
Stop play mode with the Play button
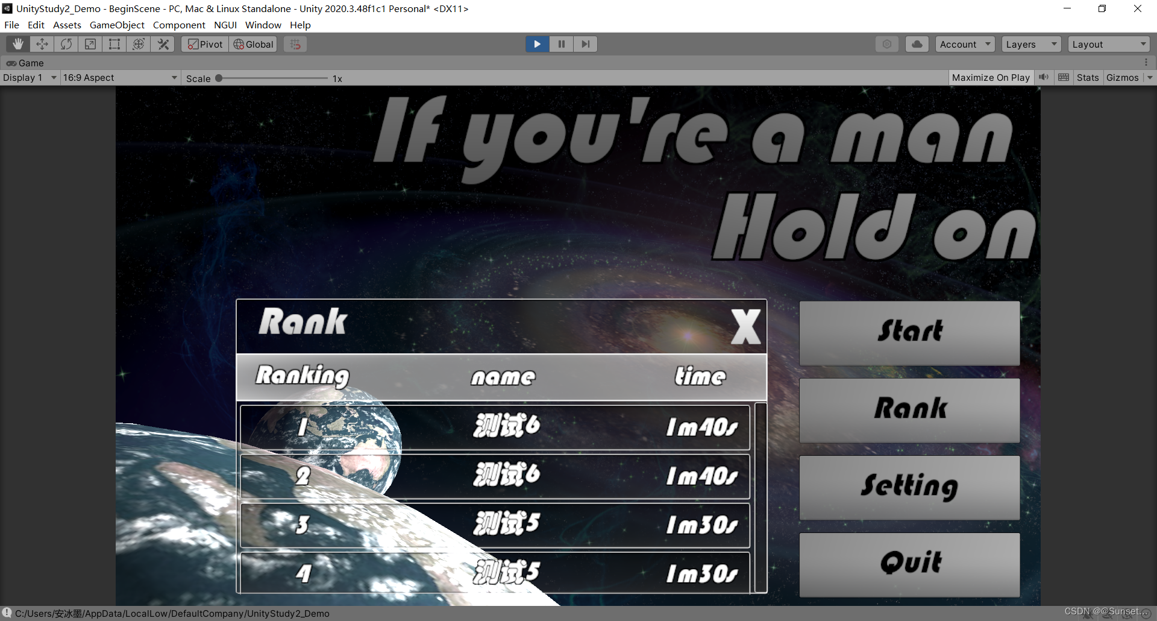(x=537, y=44)
